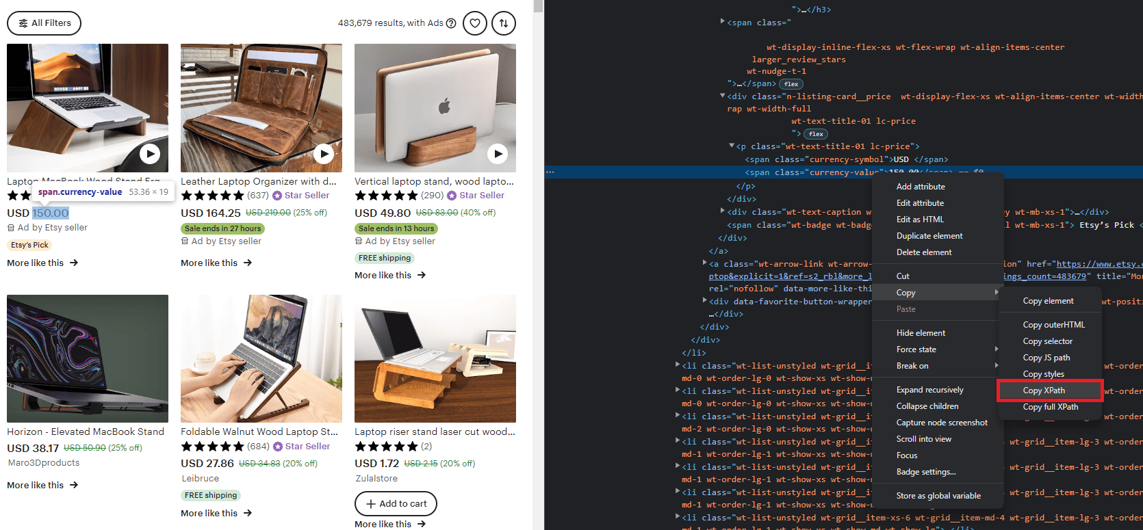Collapse the p wt-text-title-01 lc-price node
The image size is (1143, 530).
[732, 146]
